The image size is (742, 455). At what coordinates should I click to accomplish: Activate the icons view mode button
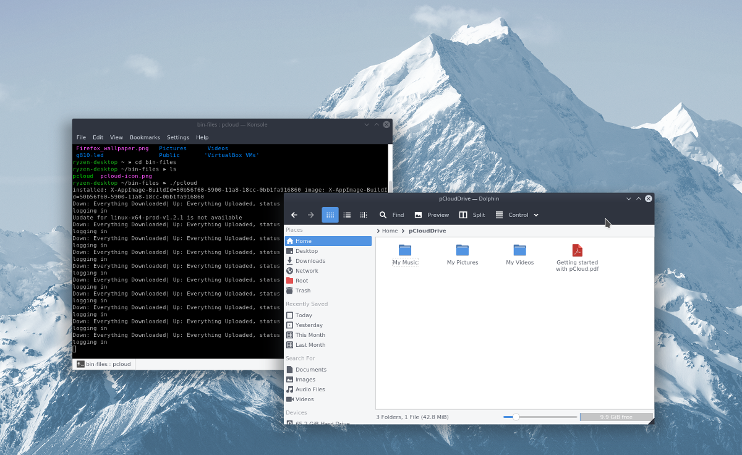point(330,215)
